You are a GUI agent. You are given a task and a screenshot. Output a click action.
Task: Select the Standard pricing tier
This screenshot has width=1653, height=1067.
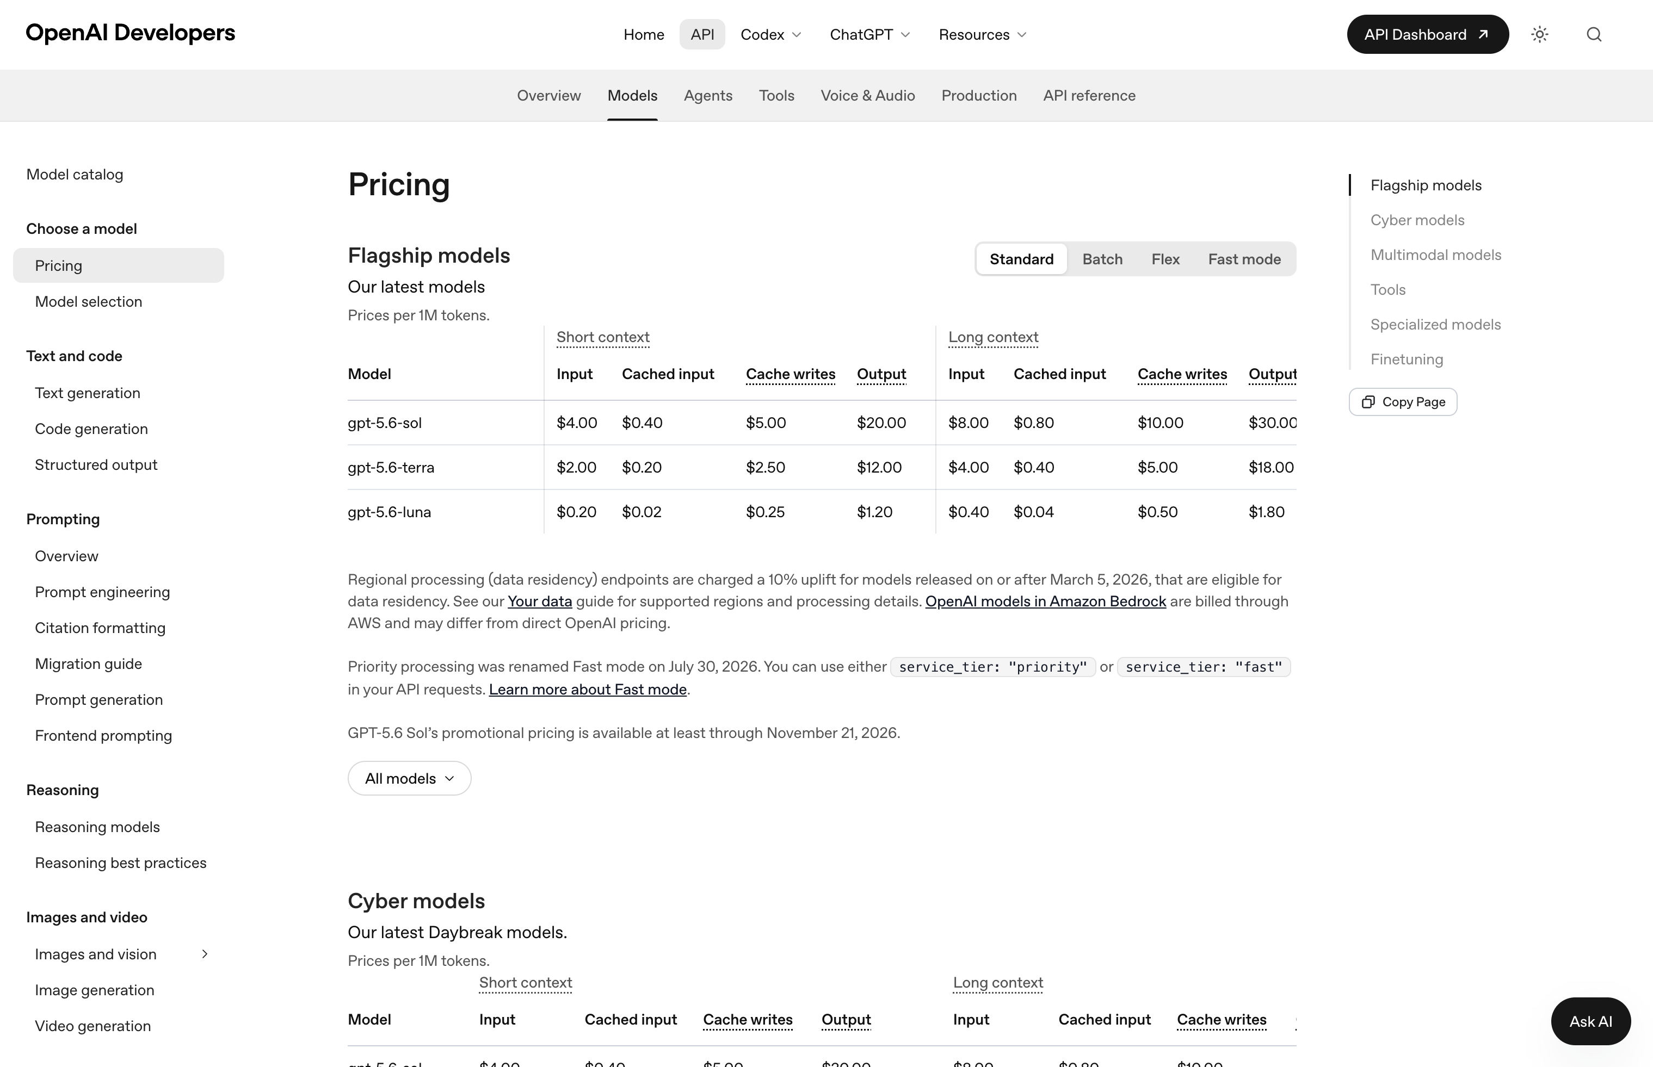click(1022, 259)
